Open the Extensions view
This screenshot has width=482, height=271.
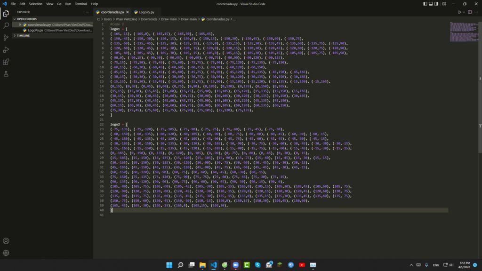click(6, 62)
